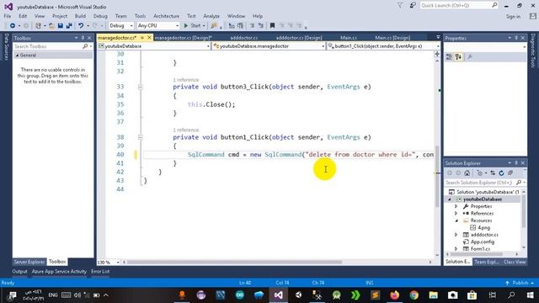Screen dimensions: 539x303
Task: Switch to Main.cs [Design] tab
Action: point(392,38)
